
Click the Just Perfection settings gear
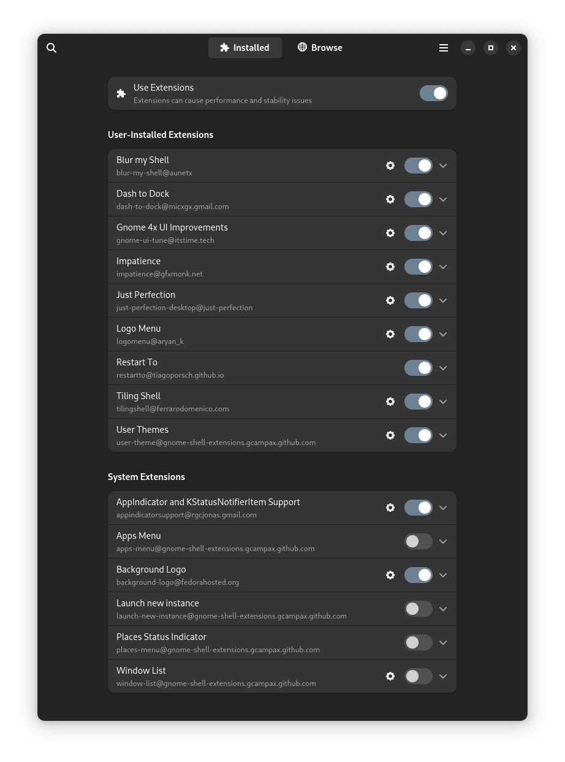coord(390,300)
